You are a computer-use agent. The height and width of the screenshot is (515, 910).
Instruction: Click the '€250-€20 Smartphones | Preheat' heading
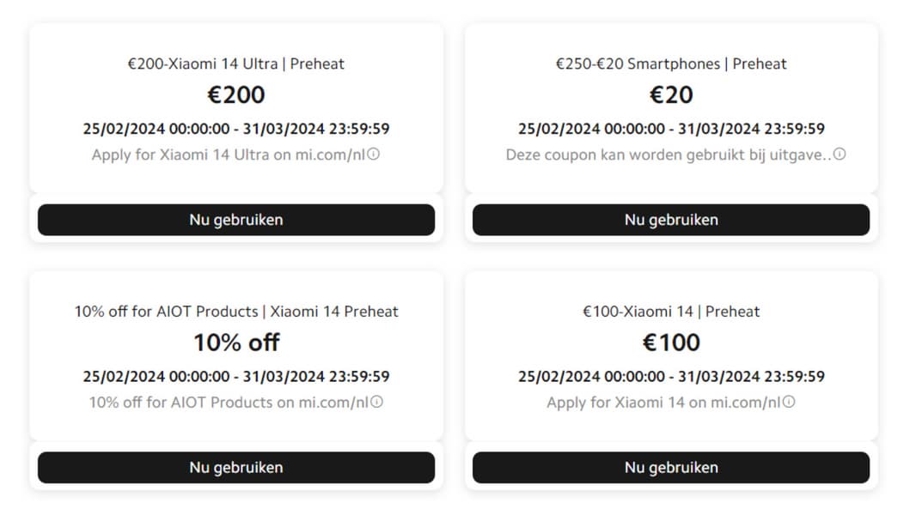click(x=670, y=64)
